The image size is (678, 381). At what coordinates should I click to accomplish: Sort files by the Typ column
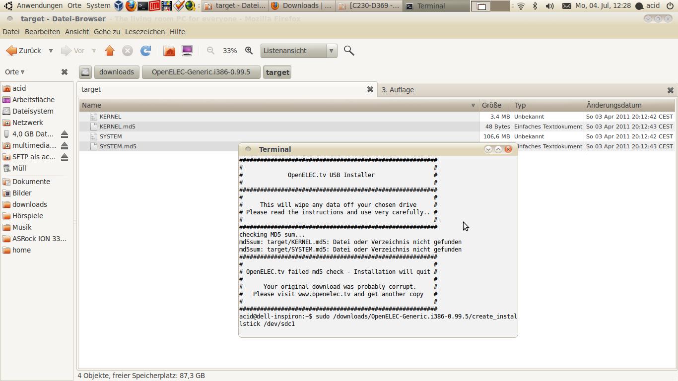[548, 105]
